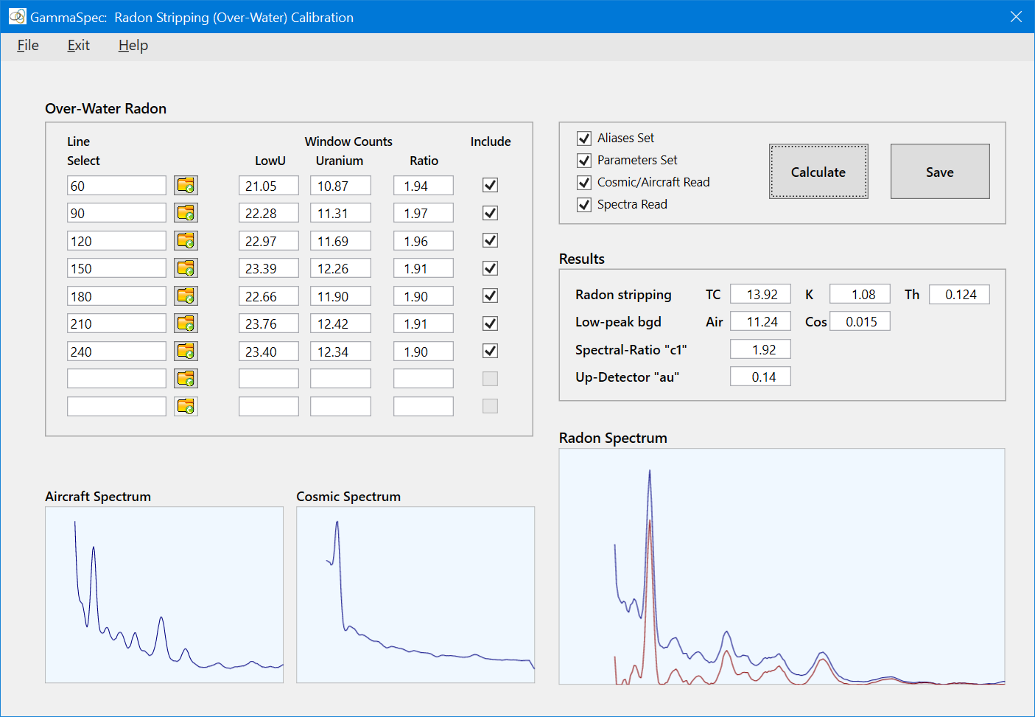Click the Spectral-Ratio c1 result field
The width and height of the screenshot is (1035, 717).
760,349
